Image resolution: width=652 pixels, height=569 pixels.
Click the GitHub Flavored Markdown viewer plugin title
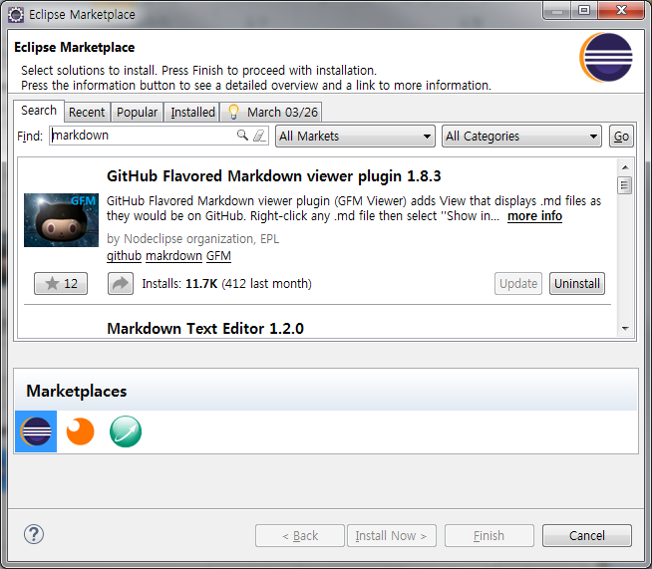(273, 176)
